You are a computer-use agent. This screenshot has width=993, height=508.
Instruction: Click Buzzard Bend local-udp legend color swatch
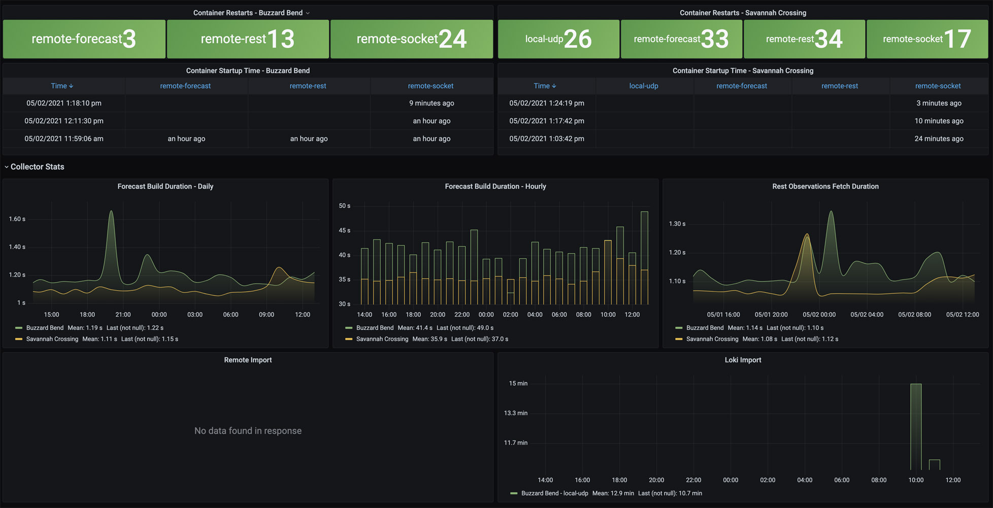514,493
